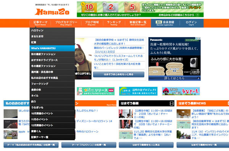Open the 記事テーマ navigation menu
Image resolution: width=229 pixels, height=151 pixels.
(40, 23)
